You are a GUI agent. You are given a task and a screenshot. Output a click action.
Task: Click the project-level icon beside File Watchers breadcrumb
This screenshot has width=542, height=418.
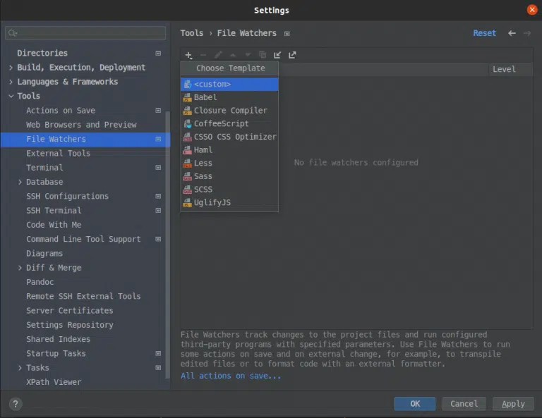click(287, 33)
